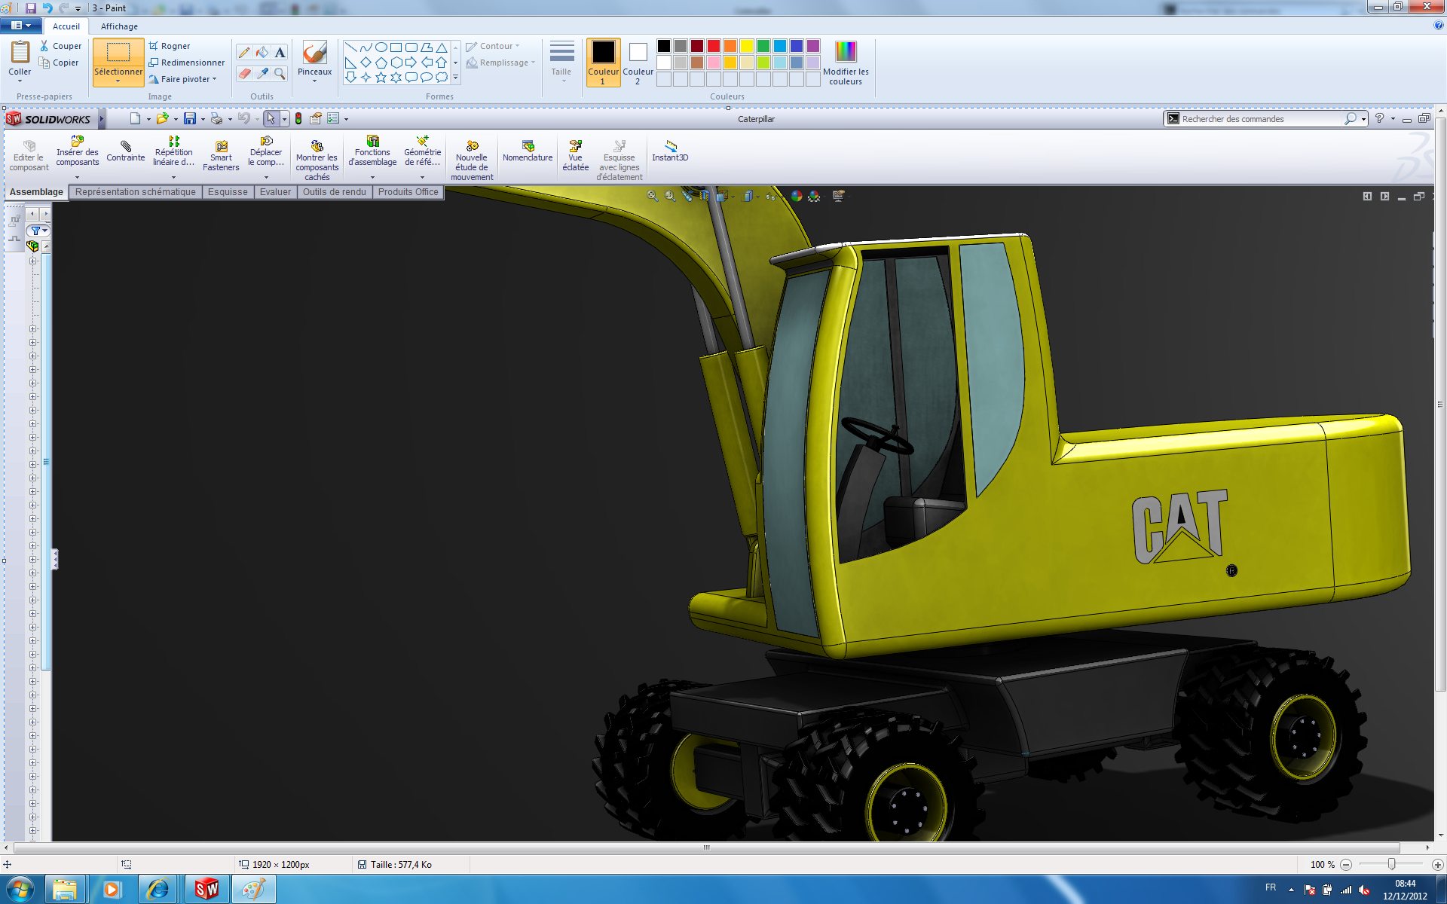1447x904 pixels.
Task: Pick the green color swatch
Action: click(763, 46)
